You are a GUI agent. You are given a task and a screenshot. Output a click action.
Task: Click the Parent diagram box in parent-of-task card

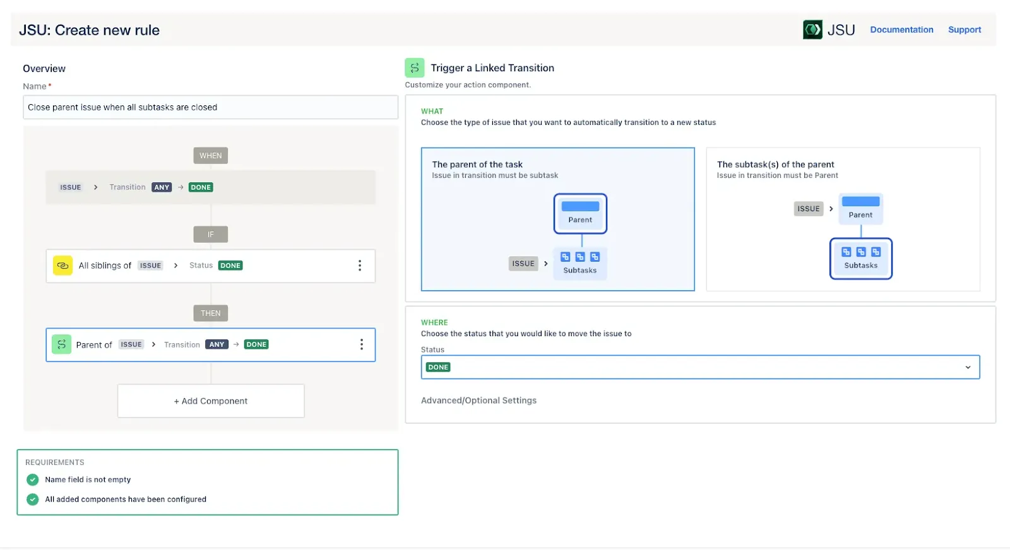(580, 213)
